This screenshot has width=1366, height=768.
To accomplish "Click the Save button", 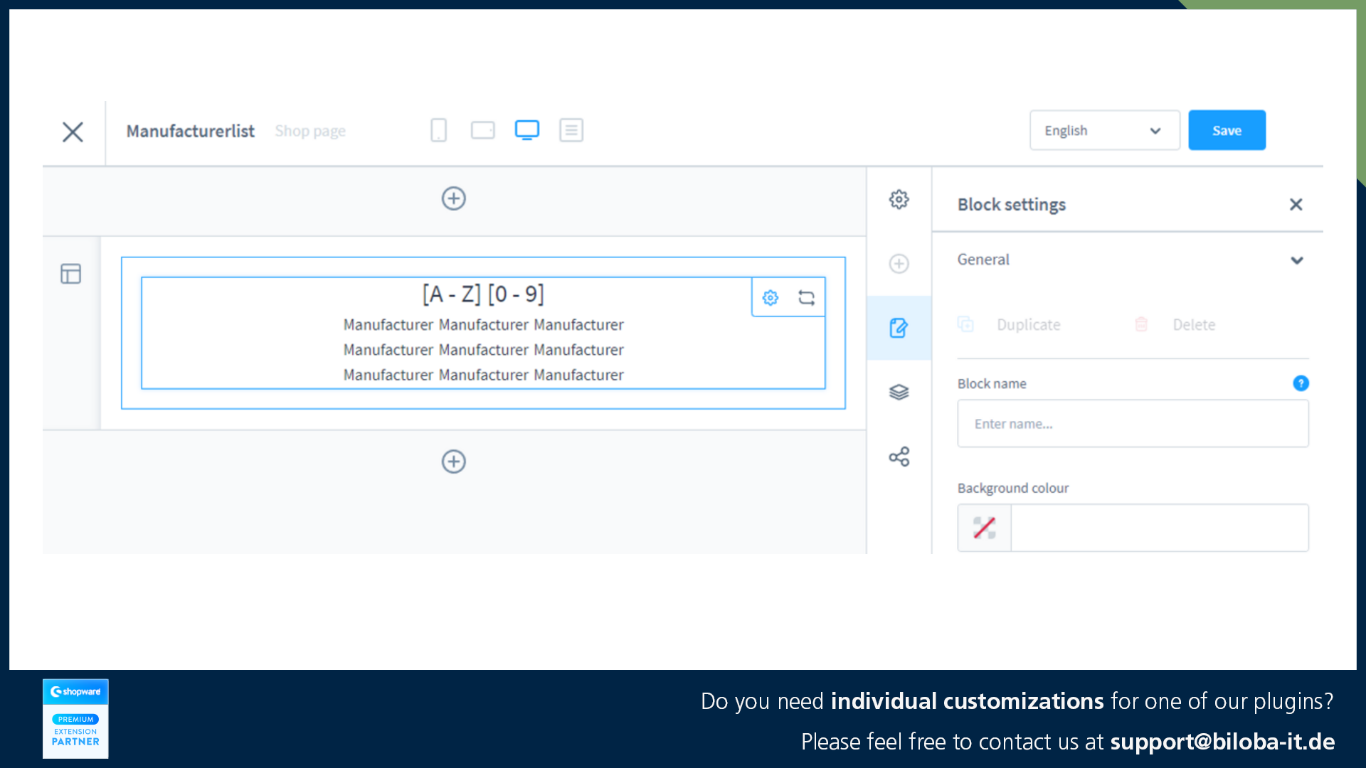I will click(1225, 129).
